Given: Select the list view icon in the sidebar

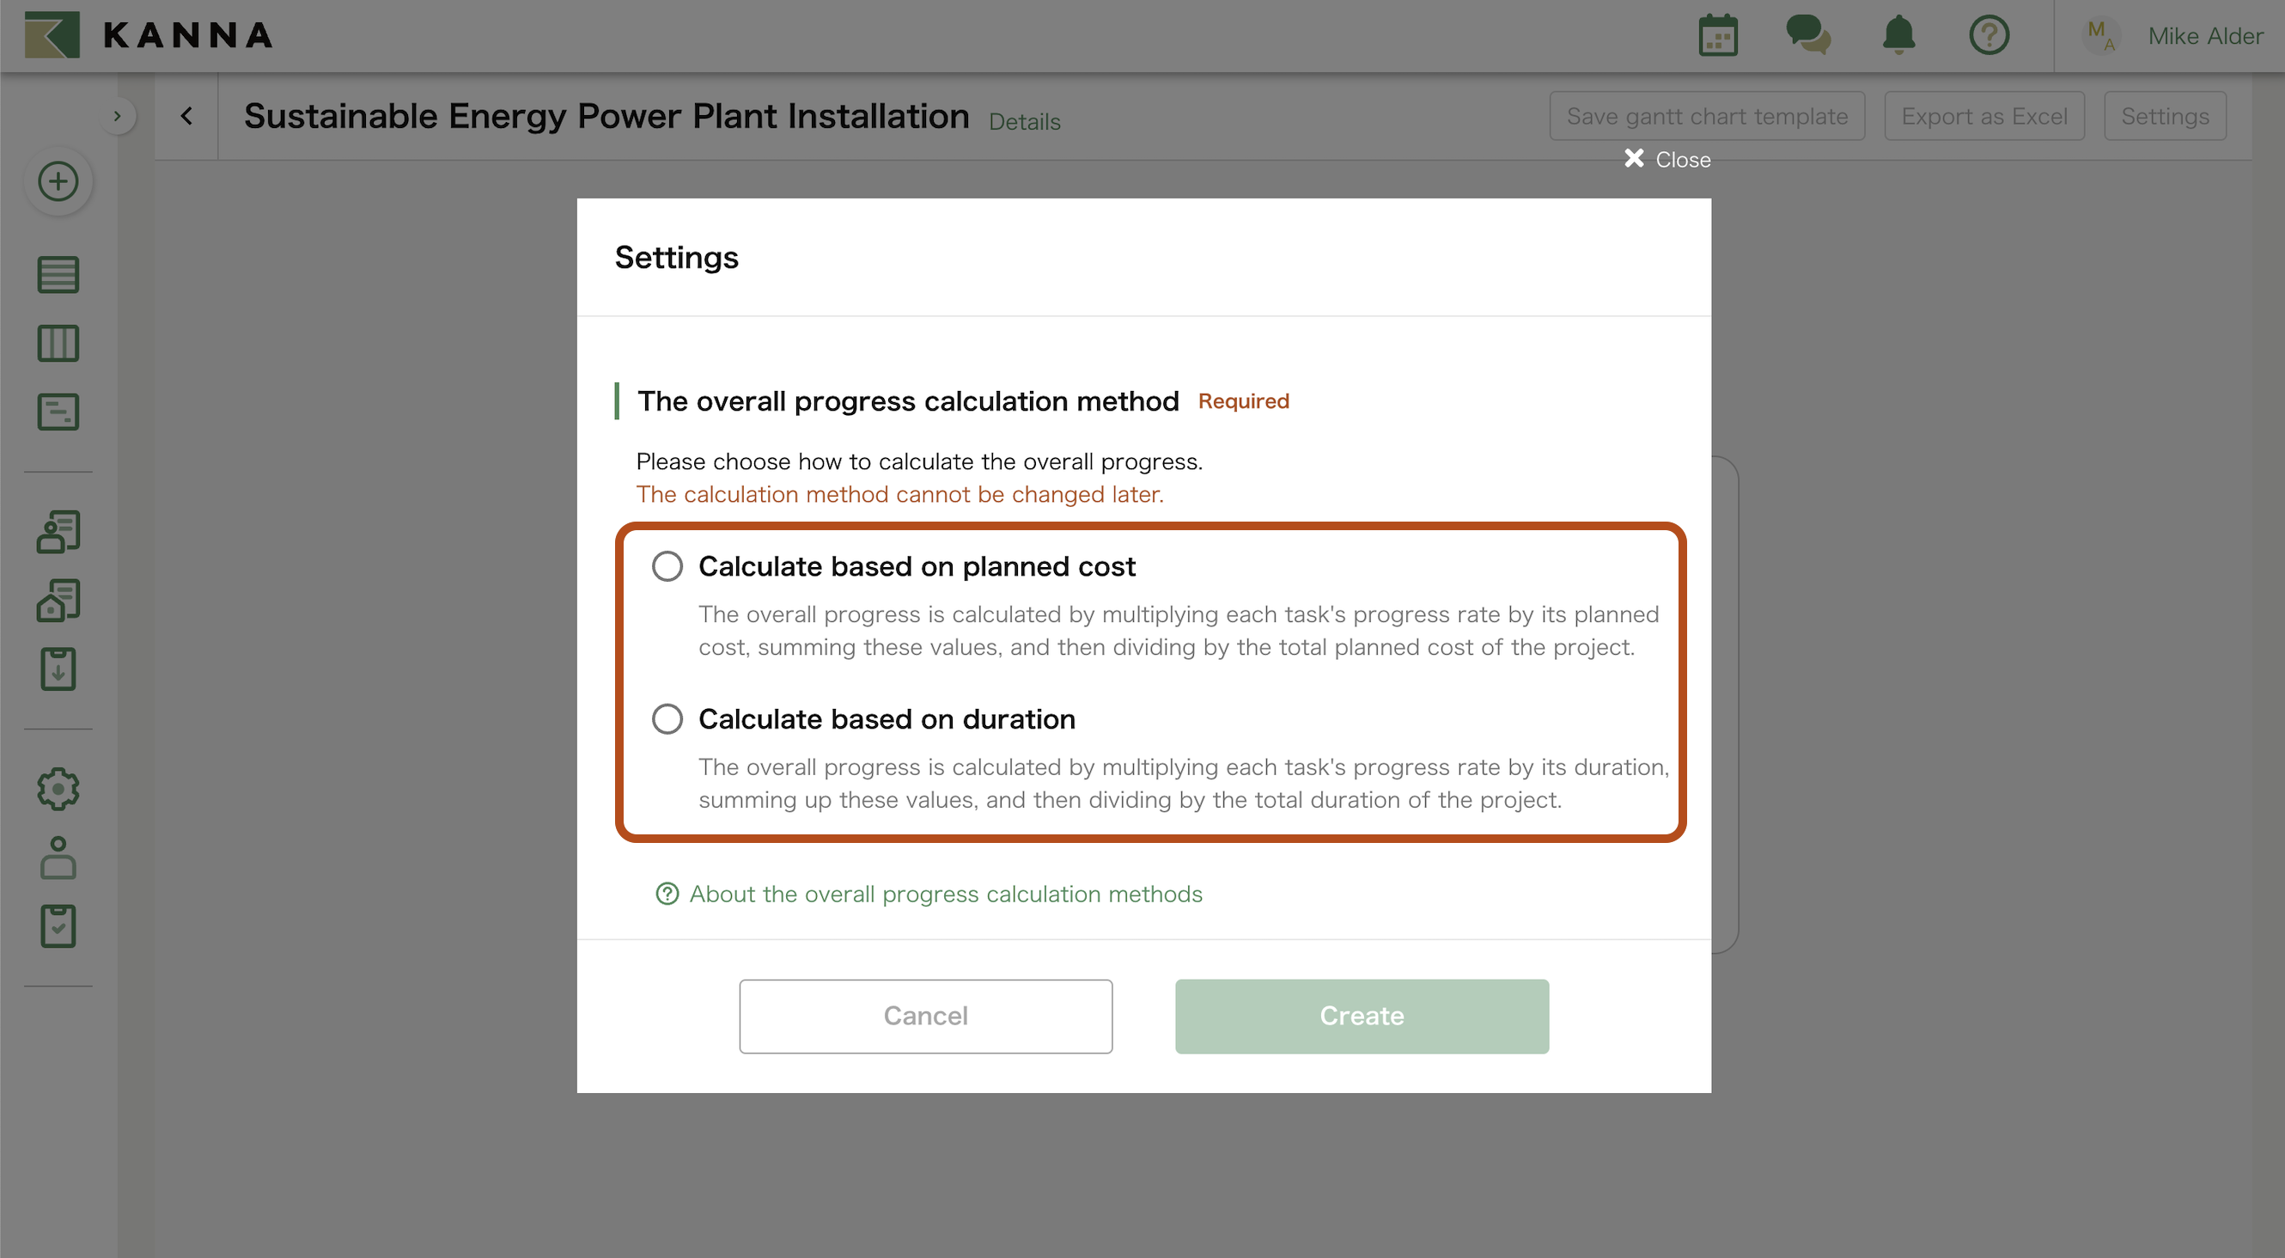Looking at the screenshot, I should click(58, 274).
